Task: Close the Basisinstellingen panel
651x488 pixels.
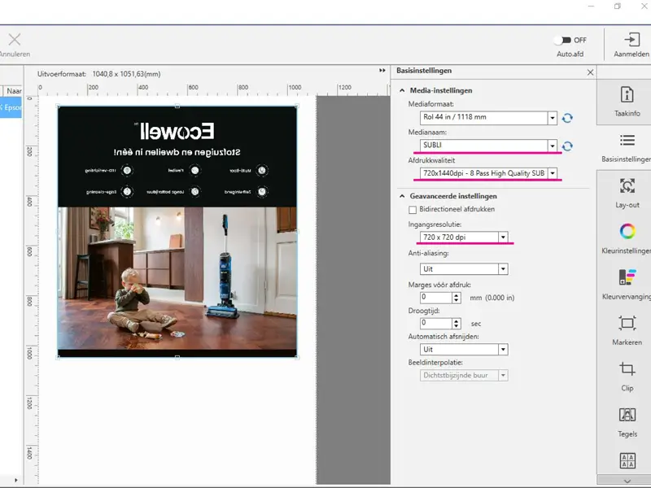Action: 590,72
